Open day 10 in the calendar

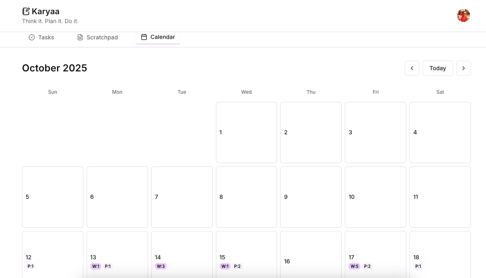pos(375,197)
